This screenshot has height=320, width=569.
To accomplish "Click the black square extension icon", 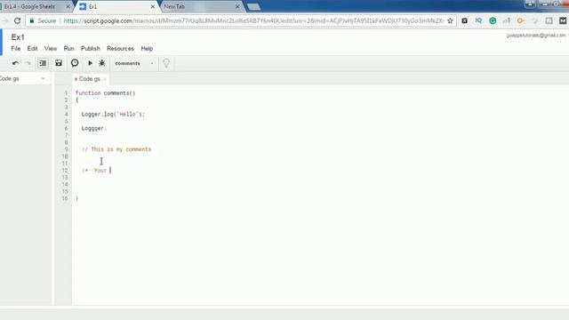I will pos(464,20).
